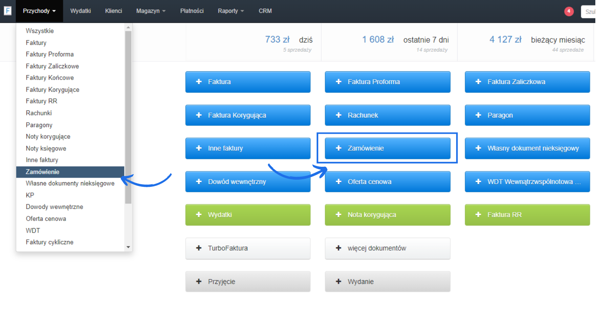Click the dropdown menu scrollbar thumb
This screenshot has width=597, height=316.
click(128, 117)
